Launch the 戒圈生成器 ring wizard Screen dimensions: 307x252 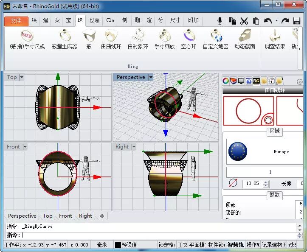tap(64, 39)
